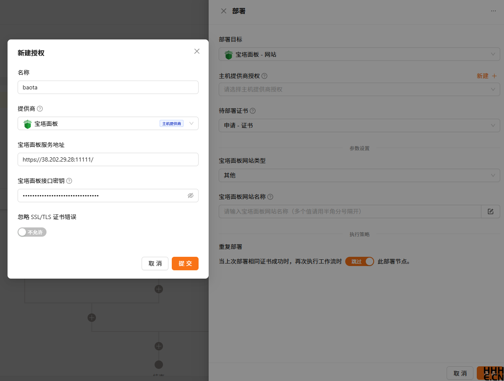Click the orange 提交 button
504x381 pixels.
pos(185,264)
